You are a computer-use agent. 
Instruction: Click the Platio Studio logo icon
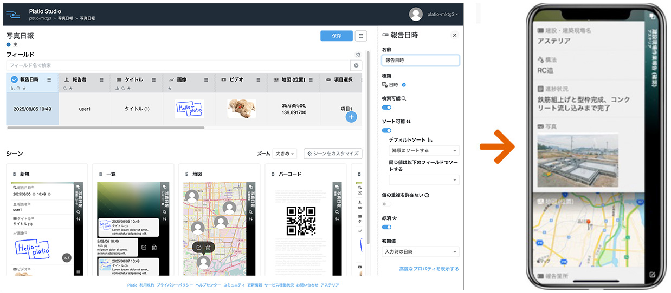point(14,14)
